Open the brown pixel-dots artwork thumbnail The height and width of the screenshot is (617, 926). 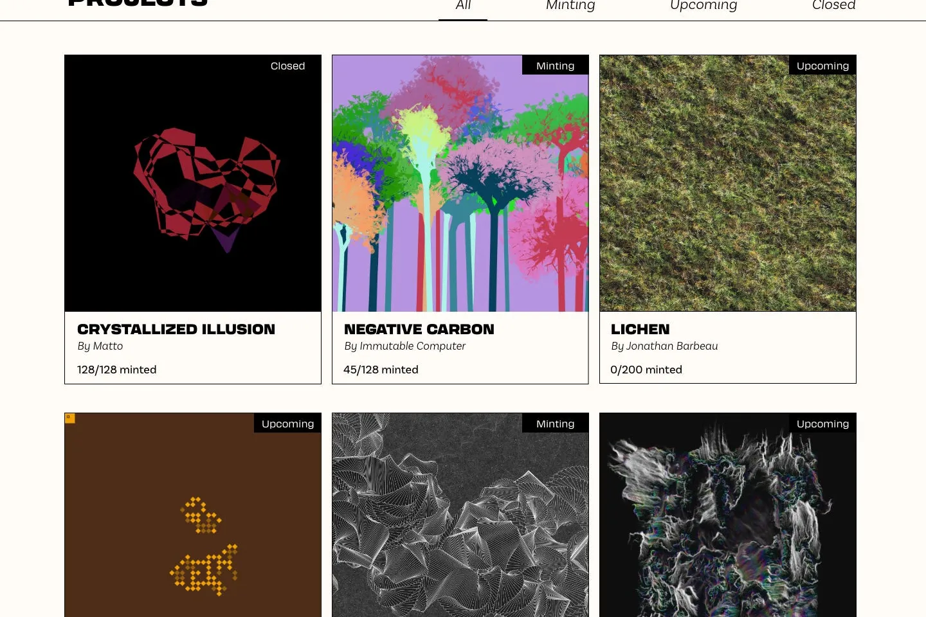click(x=193, y=515)
